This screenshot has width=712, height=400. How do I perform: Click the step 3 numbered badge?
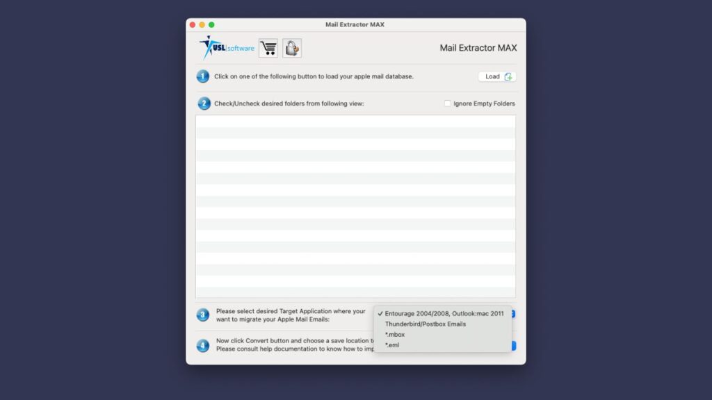pos(202,314)
